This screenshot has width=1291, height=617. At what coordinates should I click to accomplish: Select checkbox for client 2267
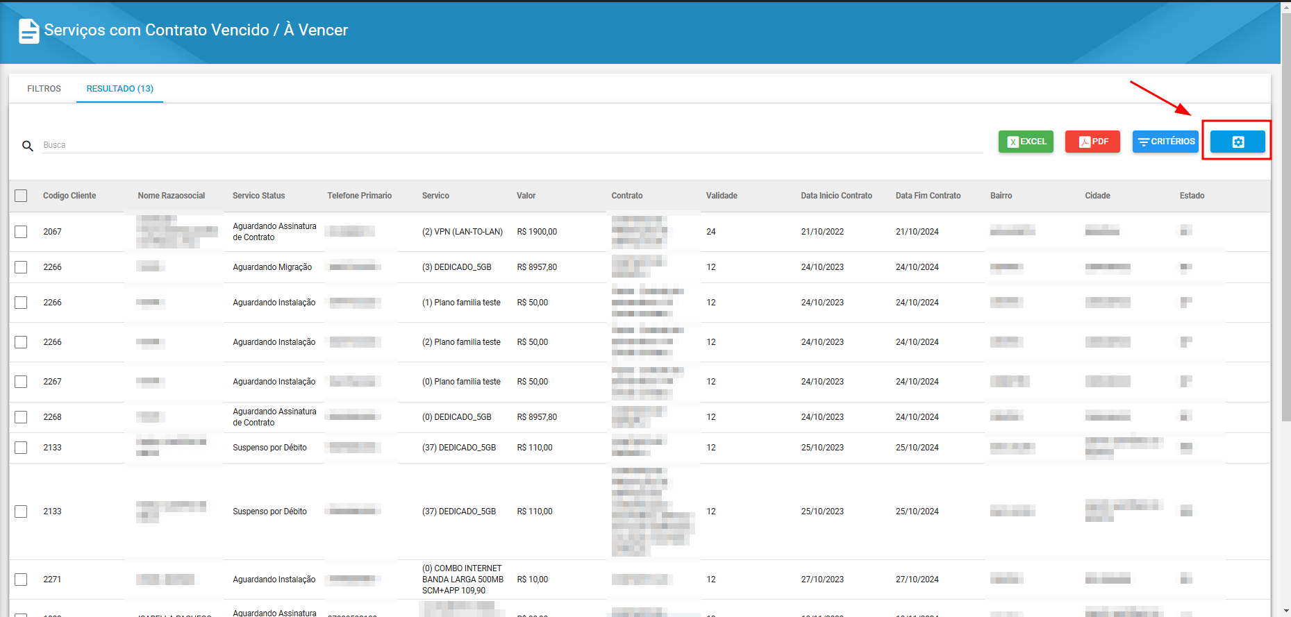(x=21, y=382)
